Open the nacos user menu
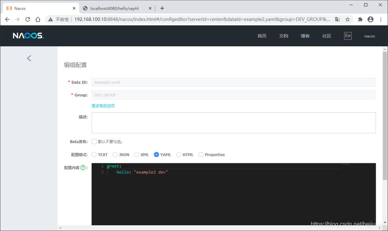 click(x=369, y=36)
